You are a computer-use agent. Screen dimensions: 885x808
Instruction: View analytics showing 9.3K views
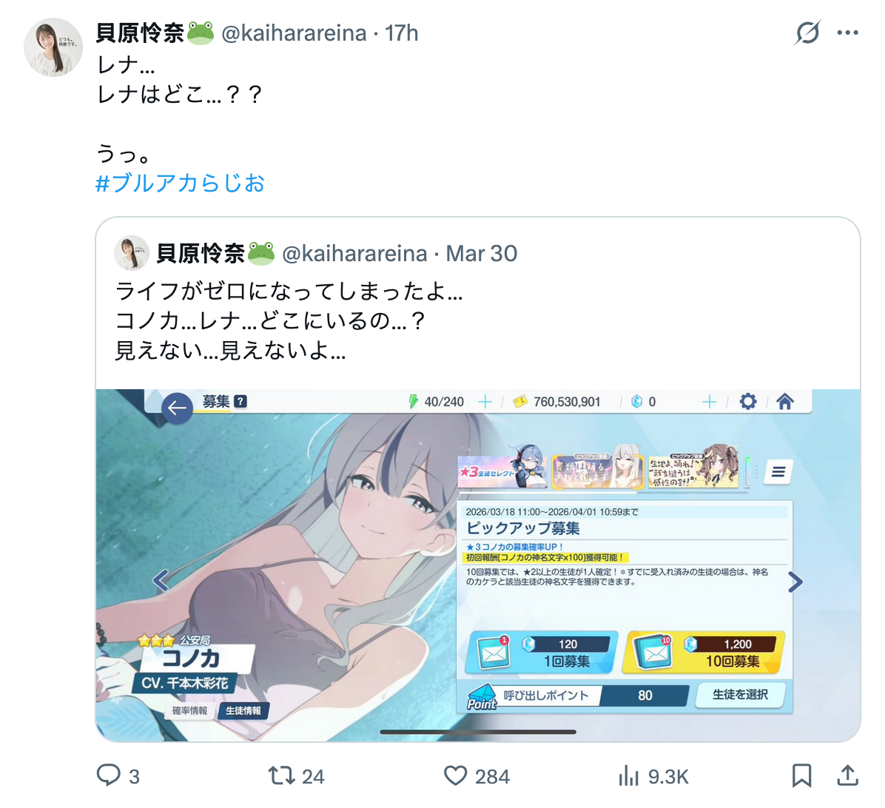pos(628,775)
